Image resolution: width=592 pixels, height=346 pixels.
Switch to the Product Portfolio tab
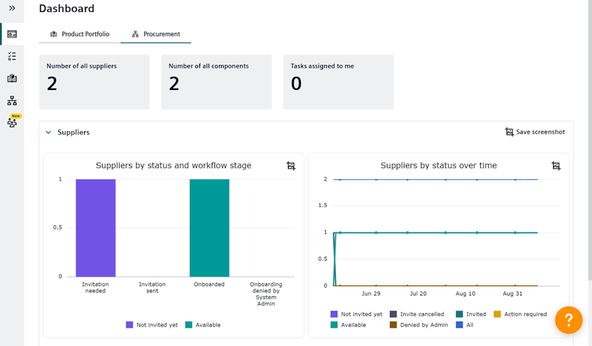pos(80,34)
